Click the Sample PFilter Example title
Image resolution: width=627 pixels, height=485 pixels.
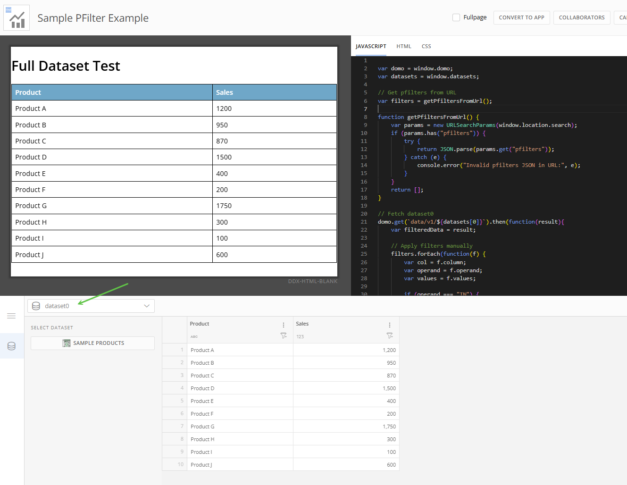(93, 18)
